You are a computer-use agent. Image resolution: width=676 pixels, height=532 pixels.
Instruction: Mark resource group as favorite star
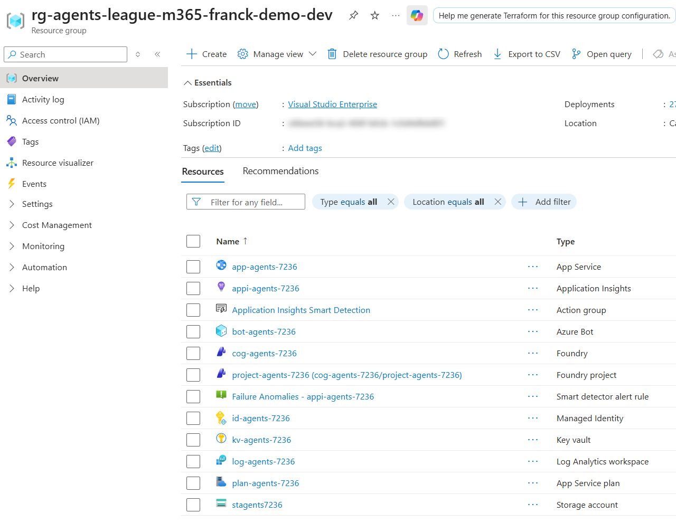[375, 15]
